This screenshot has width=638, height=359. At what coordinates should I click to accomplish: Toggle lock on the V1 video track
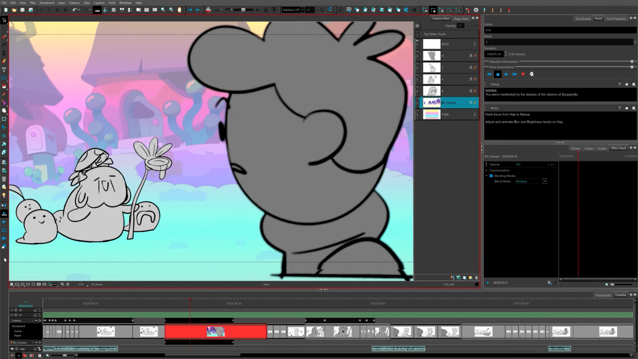click(35, 315)
